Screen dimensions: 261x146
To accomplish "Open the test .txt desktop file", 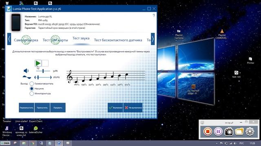I will 237,74.
